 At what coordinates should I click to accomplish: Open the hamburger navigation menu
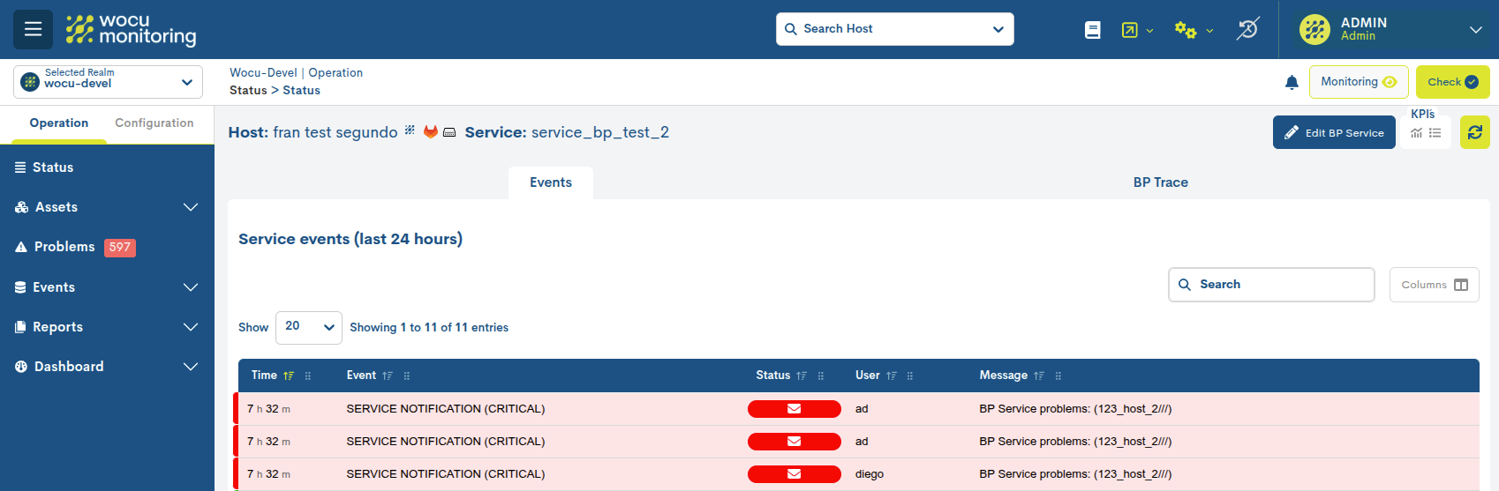[33, 29]
